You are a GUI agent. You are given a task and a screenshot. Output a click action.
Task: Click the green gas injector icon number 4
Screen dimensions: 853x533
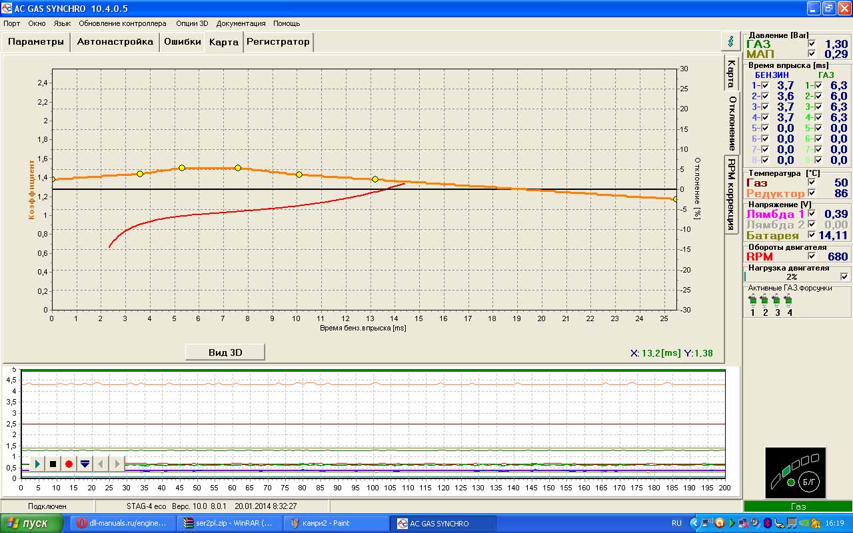[789, 300]
